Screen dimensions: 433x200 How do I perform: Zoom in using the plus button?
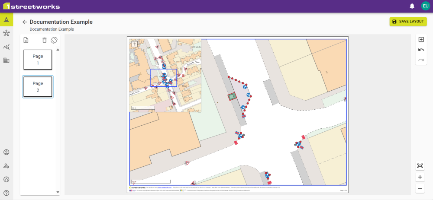pyautogui.click(x=420, y=177)
